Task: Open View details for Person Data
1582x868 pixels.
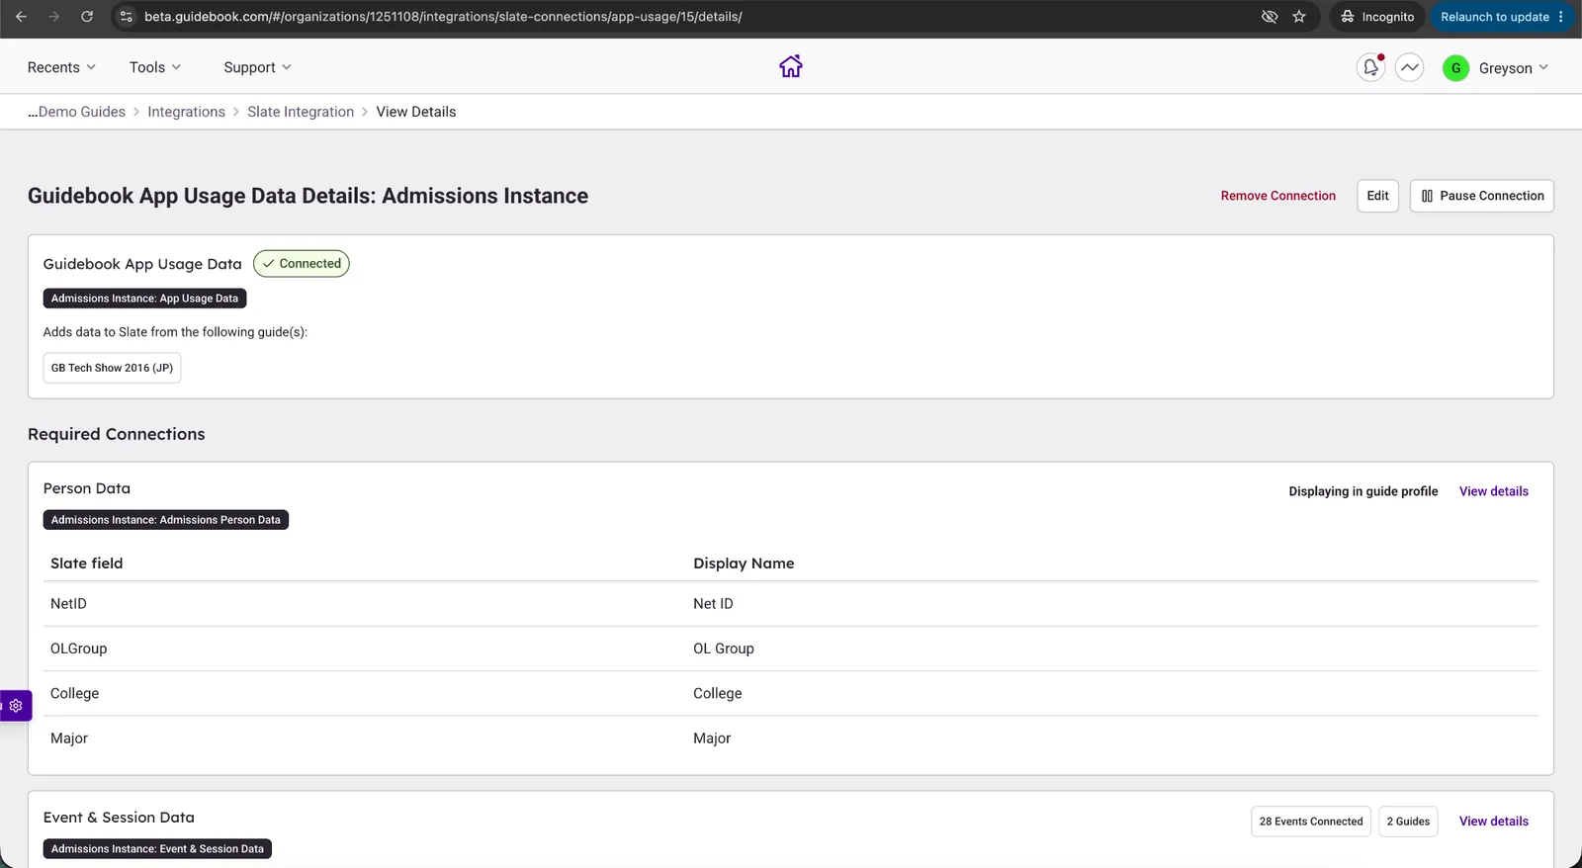Action: coord(1493,491)
